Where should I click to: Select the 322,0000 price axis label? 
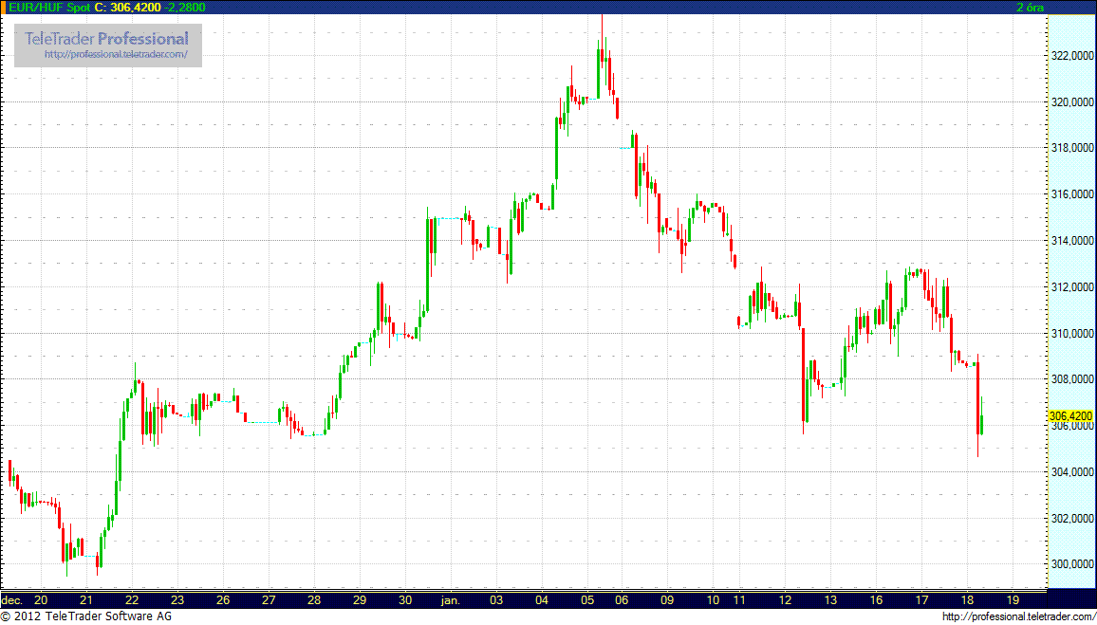coord(1071,55)
